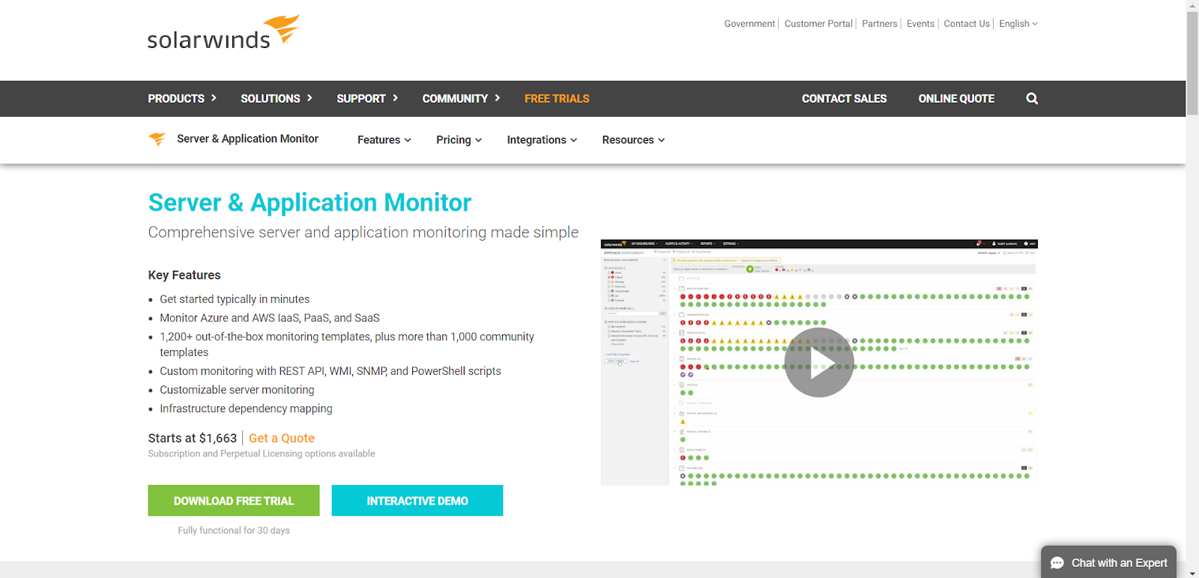Click the Partners link
This screenshot has height=578, width=1199.
pyautogui.click(x=880, y=24)
